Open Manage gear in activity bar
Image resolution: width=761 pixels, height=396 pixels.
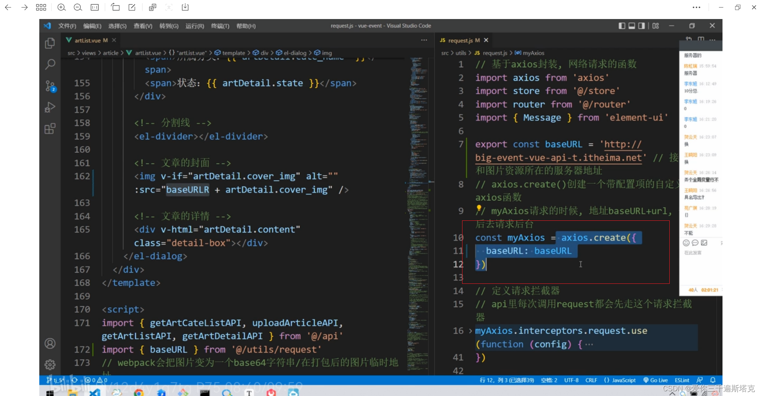pyautogui.click(x=50, y=365)
